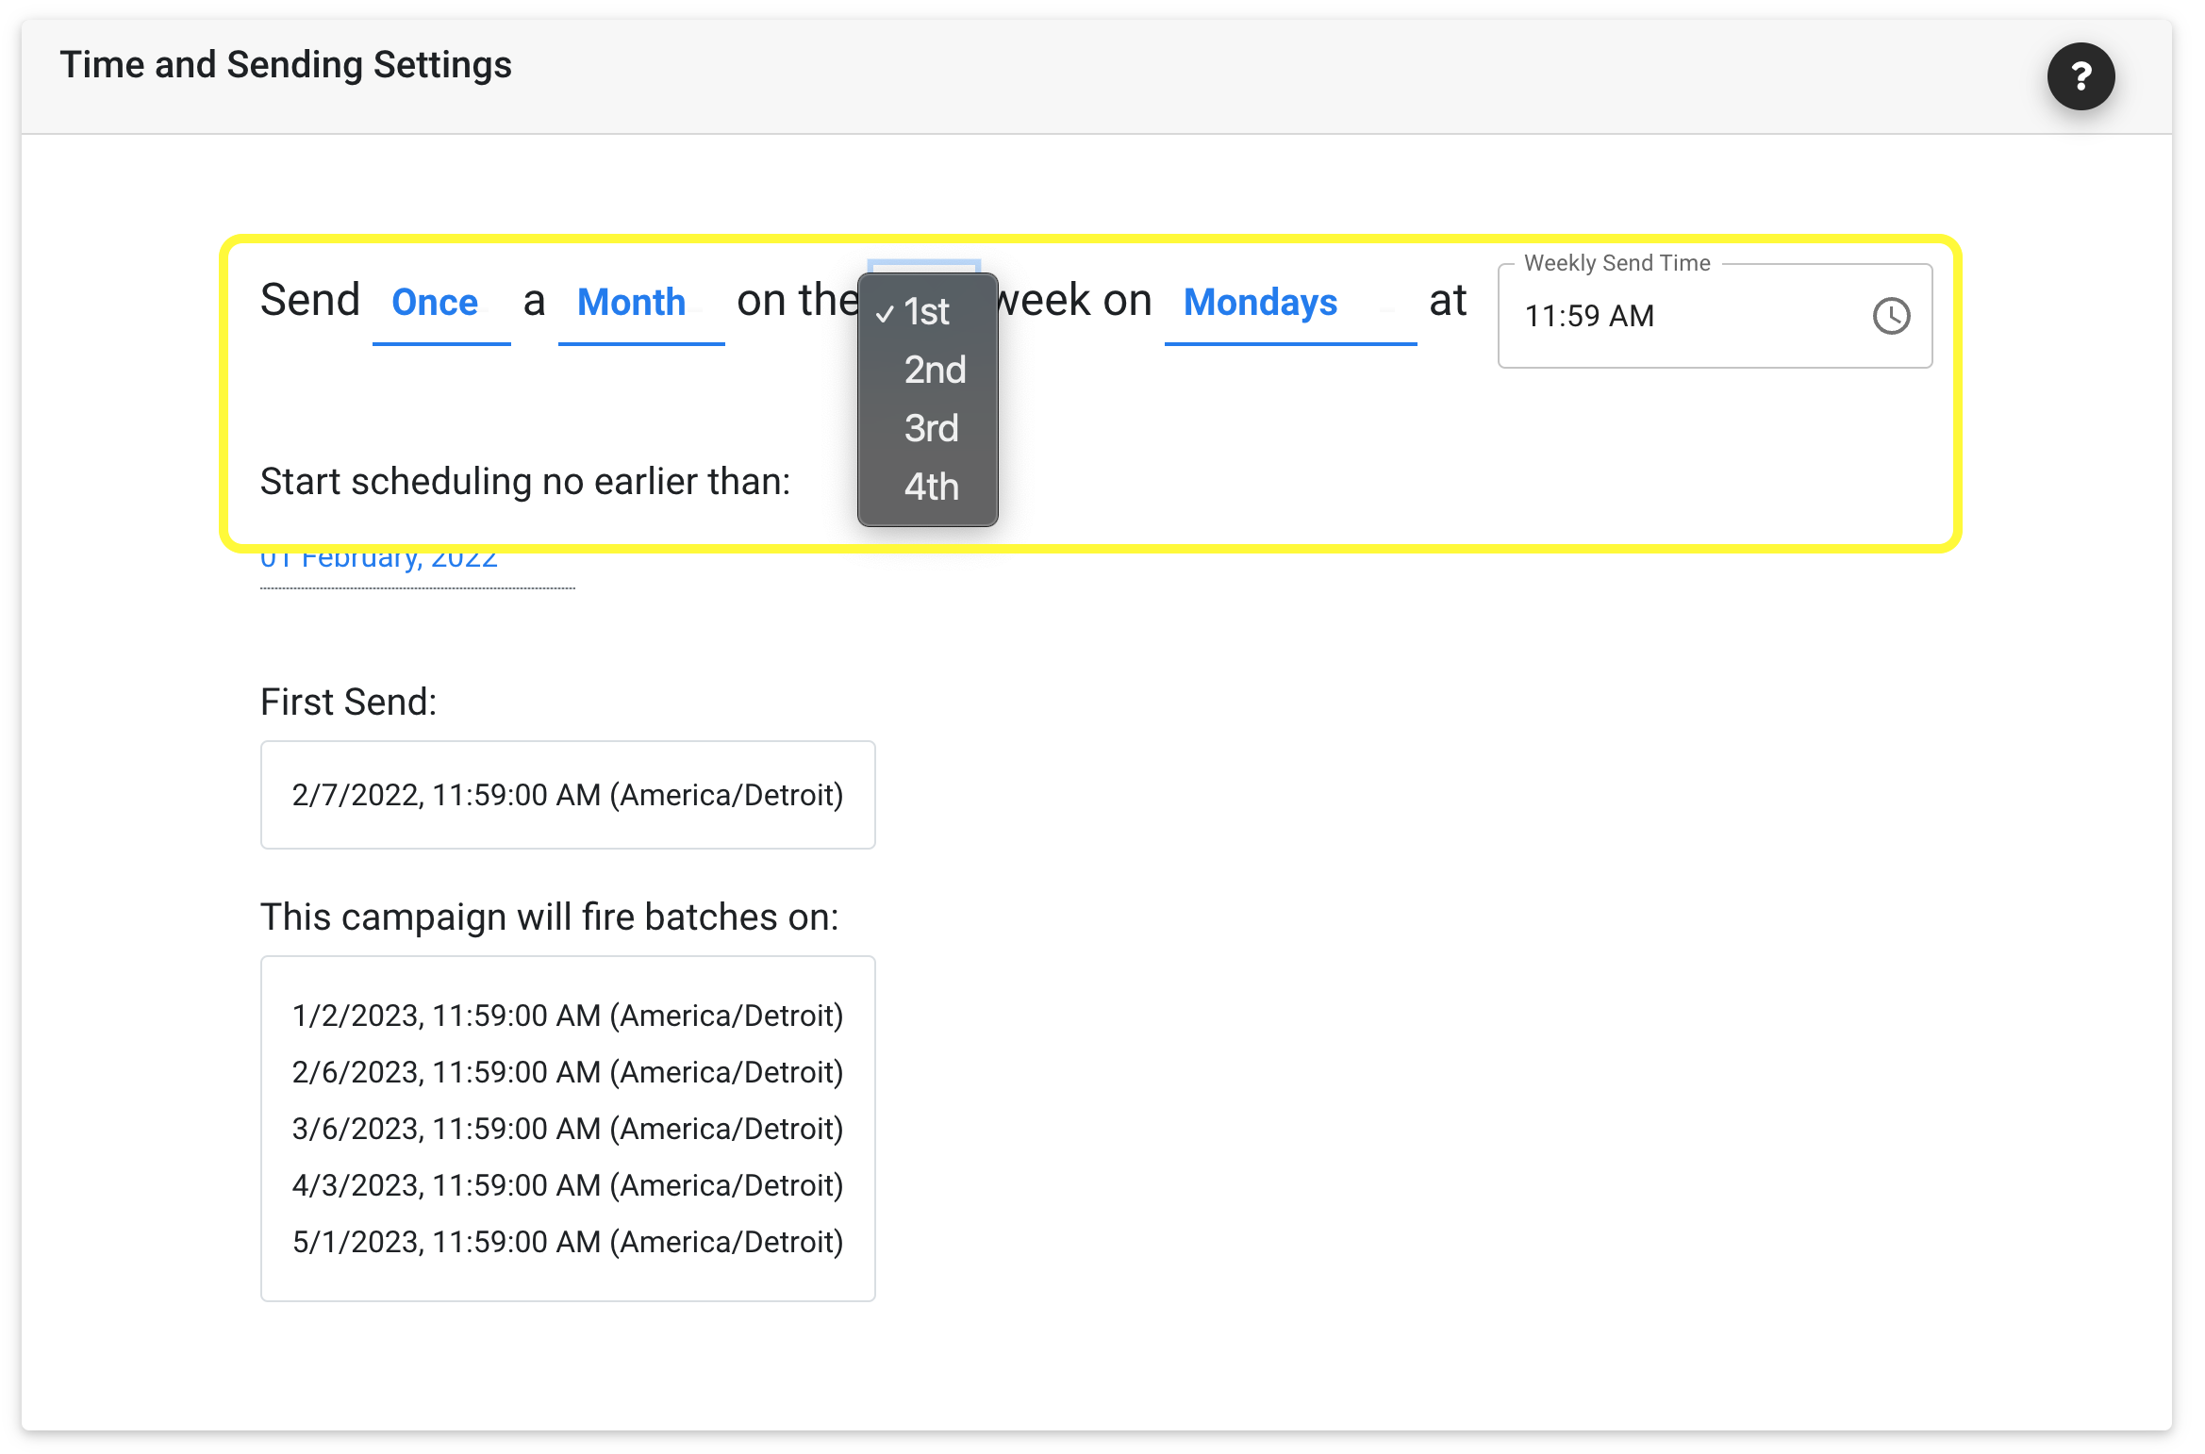This screenshot has width=2205, height=1454.
Task: Choose 4th from the week dropdown
Action: tap(927, 487)
